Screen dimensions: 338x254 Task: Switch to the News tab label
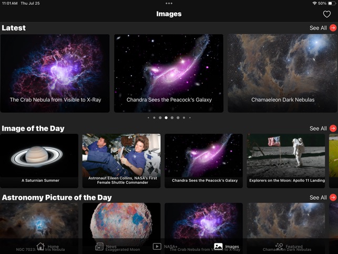point(111,247)
